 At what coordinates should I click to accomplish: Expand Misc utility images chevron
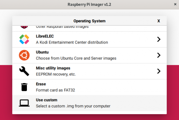click(159, 71)
